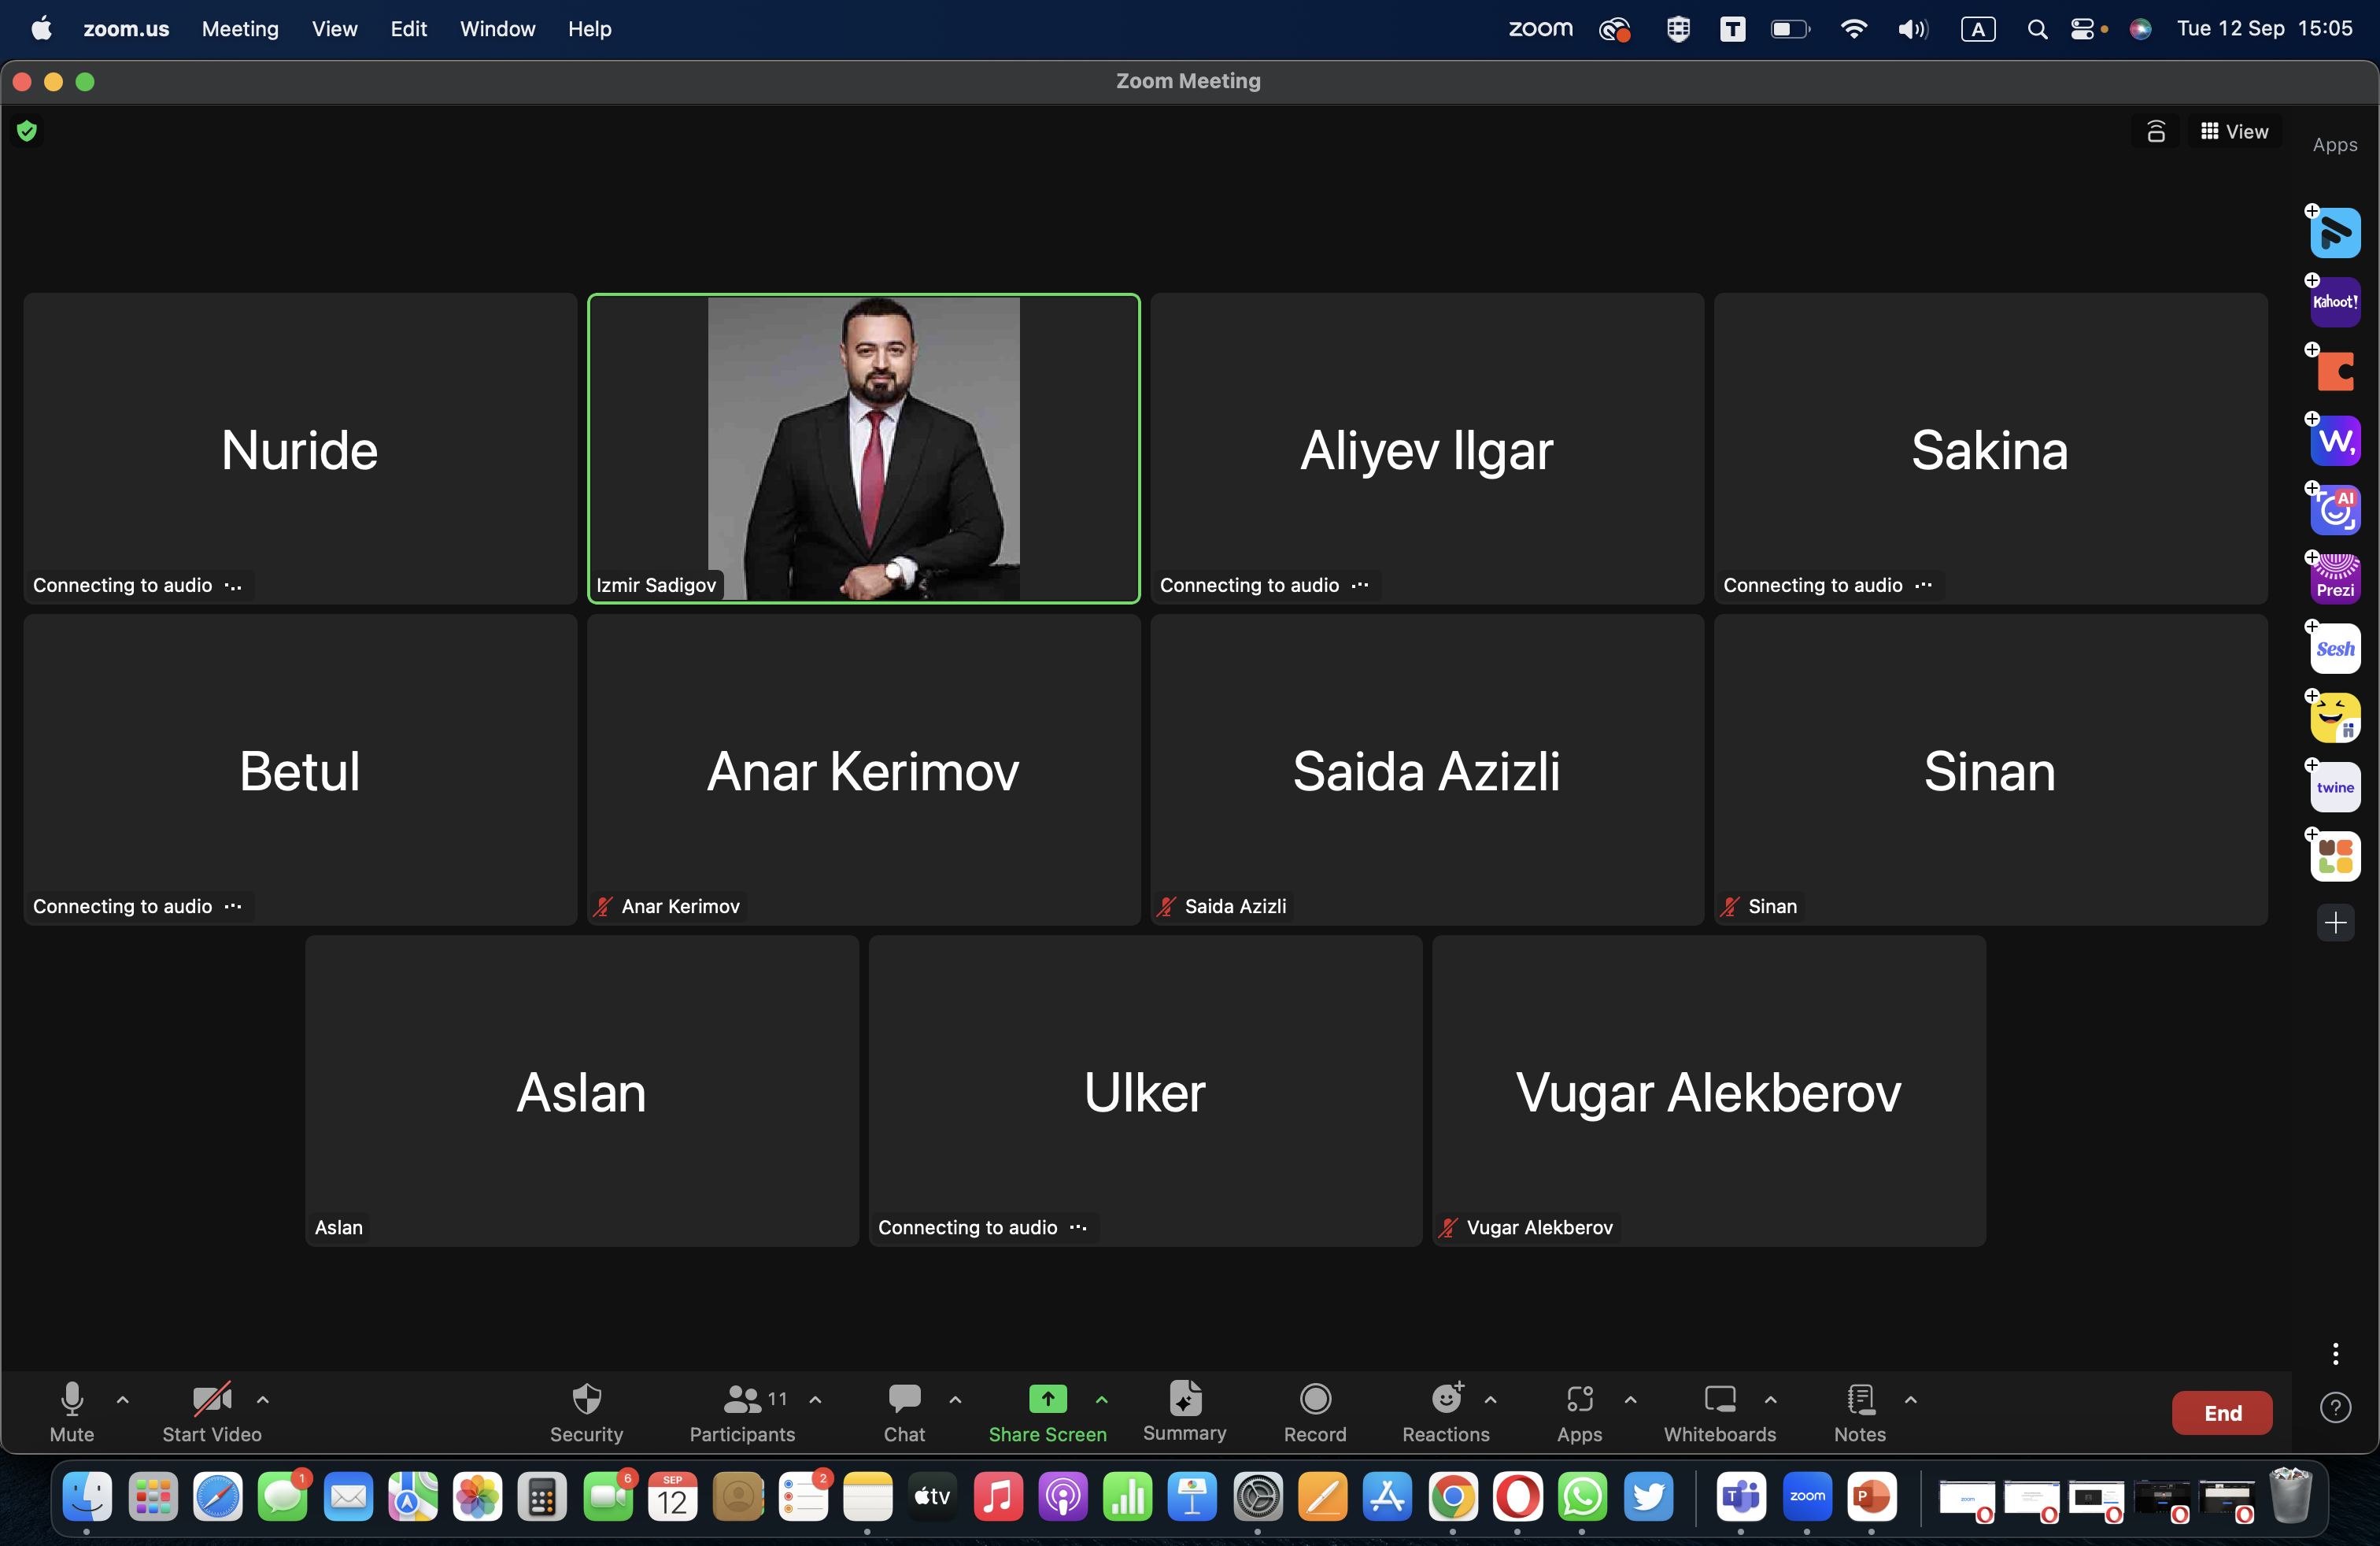
Task: Click the Kahoot! app icon in sidebar
Action: (2335, 302)
